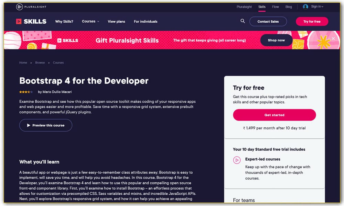
Task: Click the Gift Pluralsight Skills banner heading
Action: [x=127, y=41]
